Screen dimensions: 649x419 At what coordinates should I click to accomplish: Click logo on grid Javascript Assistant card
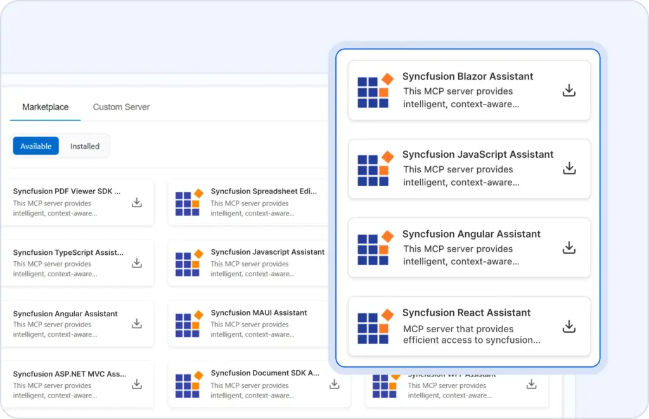189,263
